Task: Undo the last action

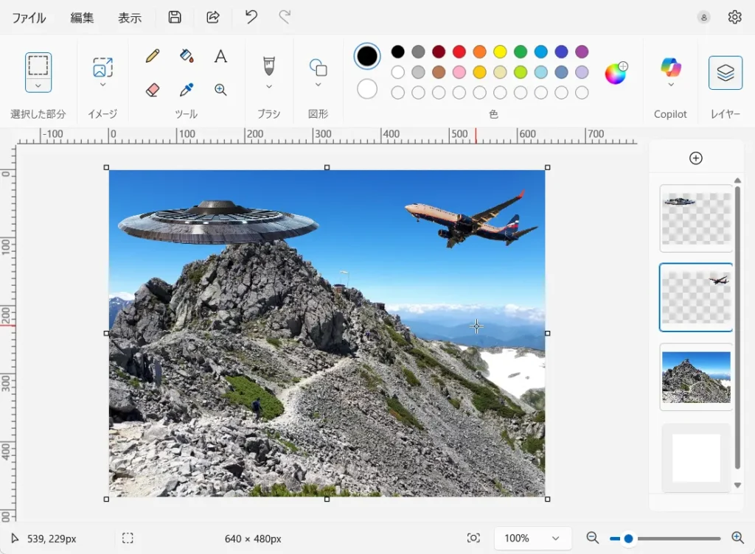Action: 251,18
